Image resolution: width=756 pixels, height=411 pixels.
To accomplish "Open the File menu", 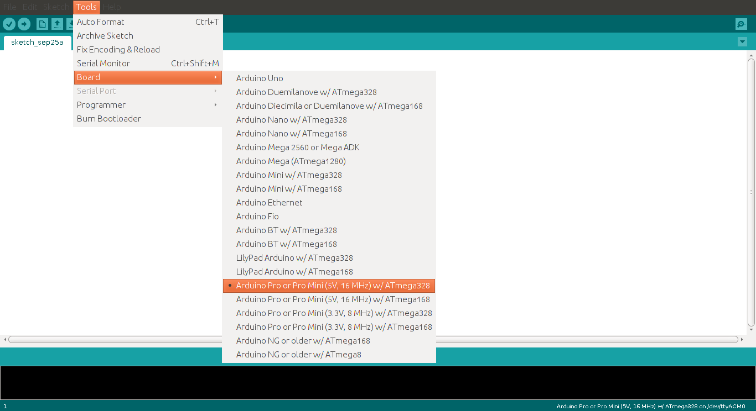I will [9, 7].
